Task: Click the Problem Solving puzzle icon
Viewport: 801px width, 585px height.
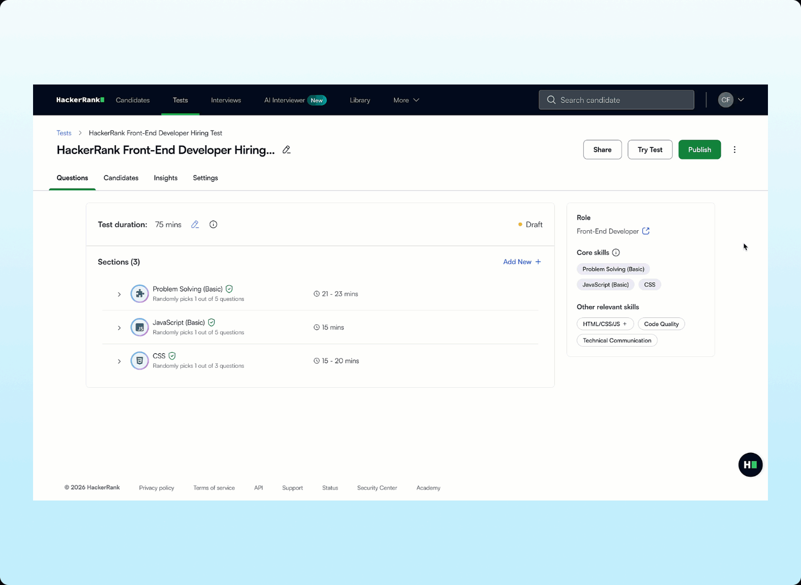Action: pyautogui.click(x=139, y=294)
